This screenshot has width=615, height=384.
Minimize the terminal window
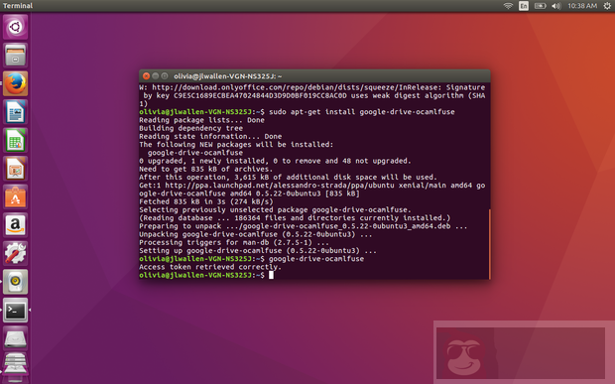pyautogui.click(x=156, y=76)
